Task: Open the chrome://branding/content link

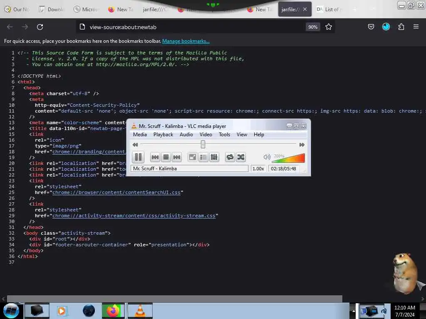Action: 89,152
